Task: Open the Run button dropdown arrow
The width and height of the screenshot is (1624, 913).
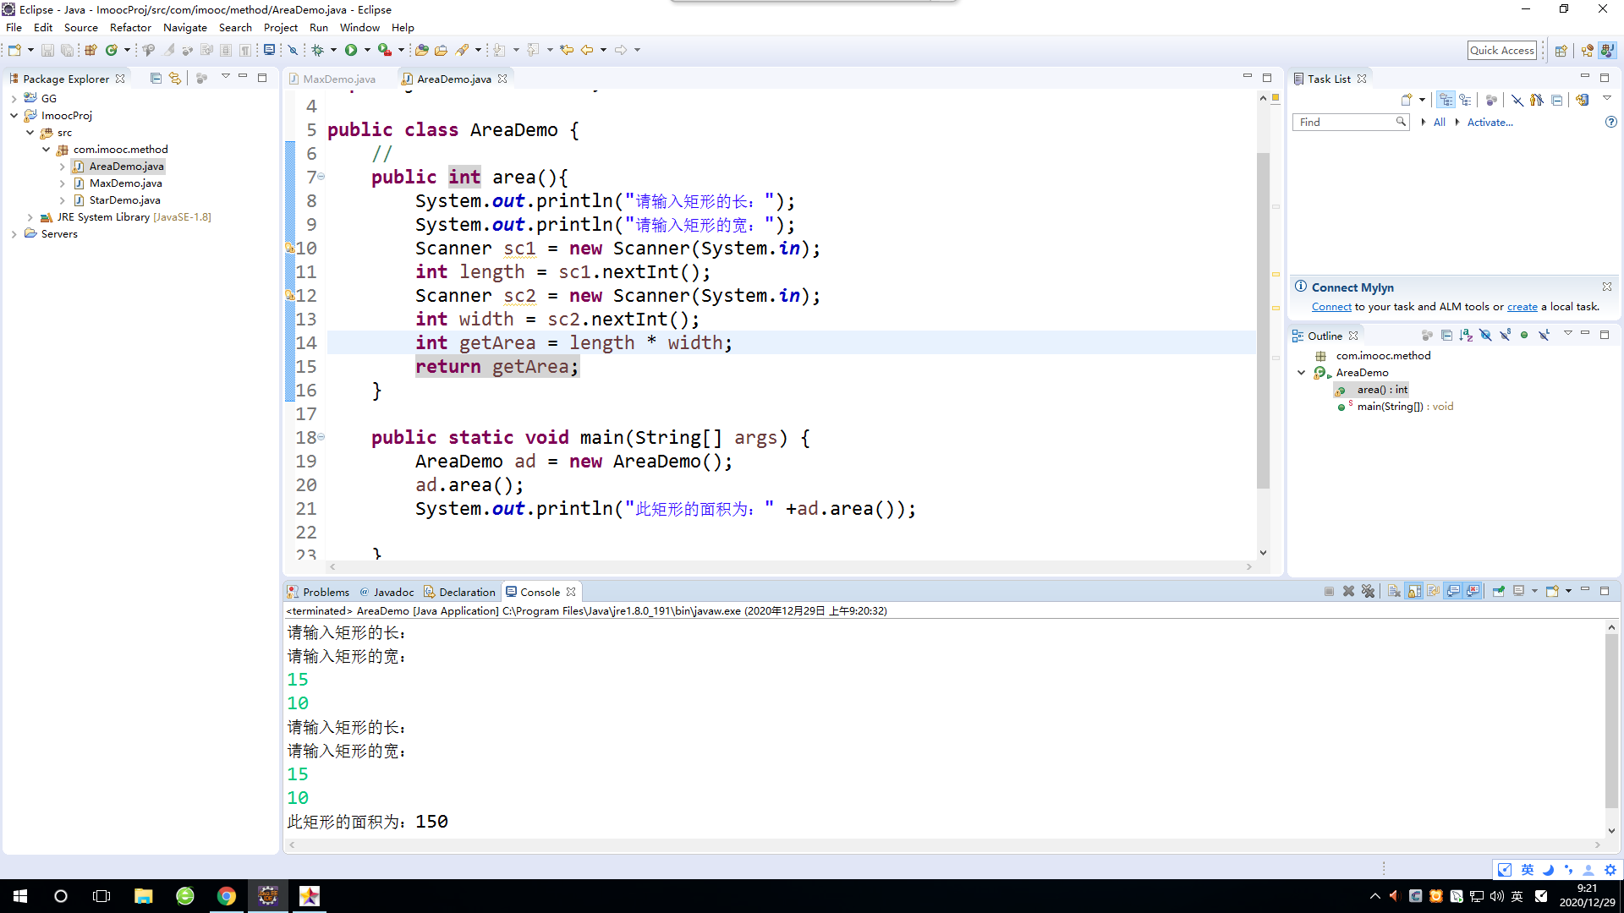Action: coord(367,50)
